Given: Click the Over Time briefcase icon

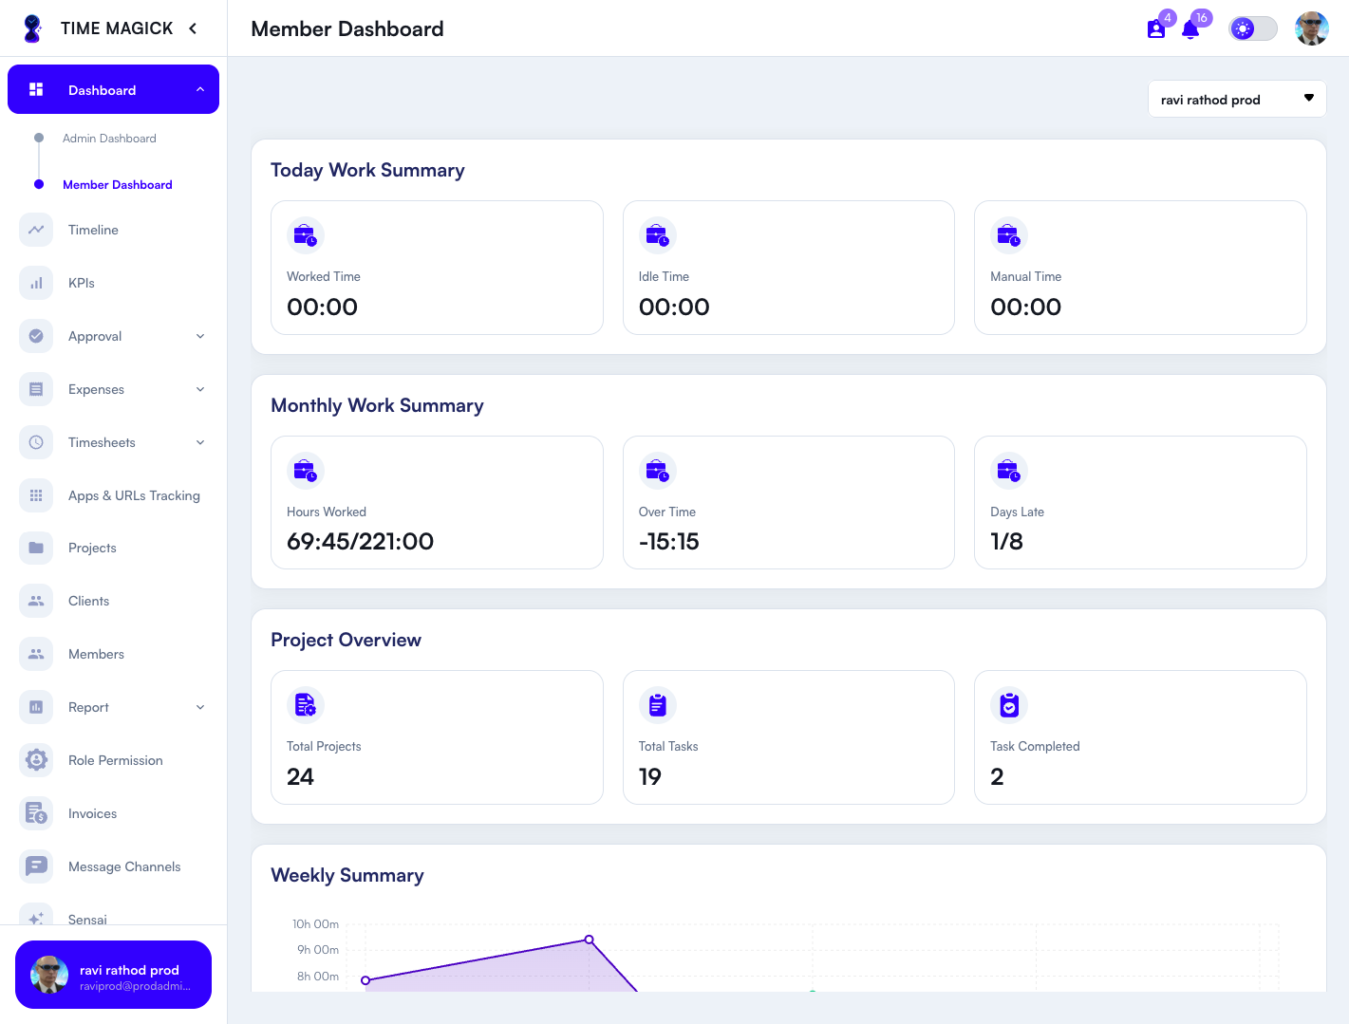Looking at the screenshot, I should 658,471.
